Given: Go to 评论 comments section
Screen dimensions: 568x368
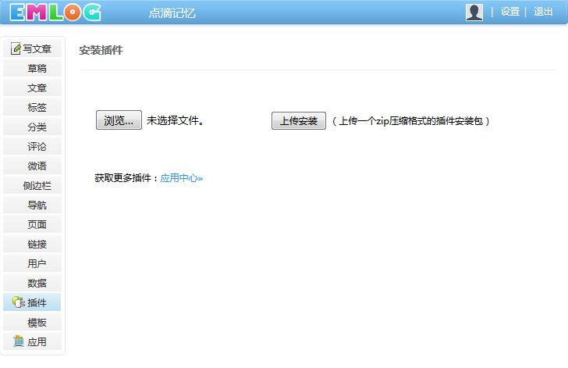Looking at the screenshot, I should click(37, 146).
